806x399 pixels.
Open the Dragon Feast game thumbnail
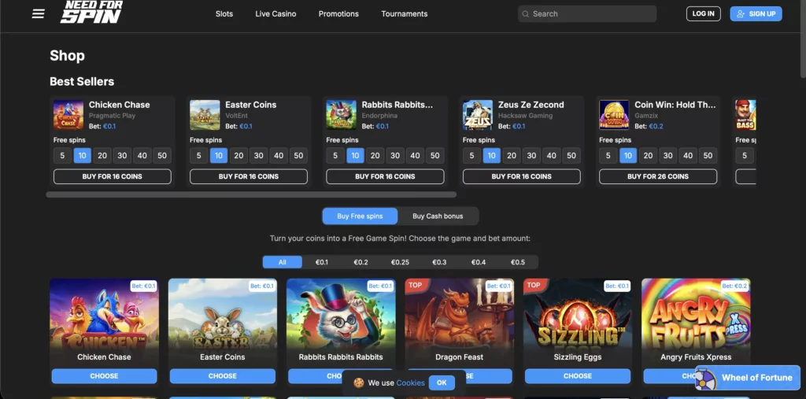point(460,316)
